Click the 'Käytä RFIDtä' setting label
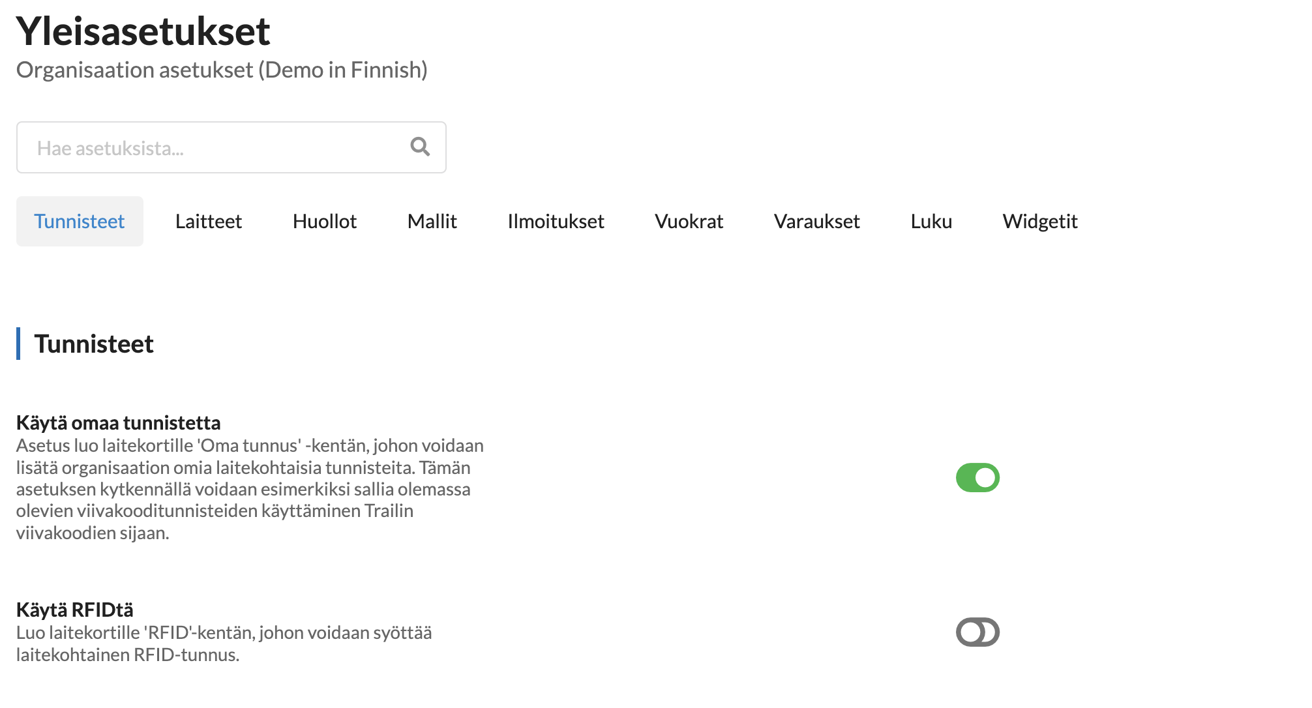The width and height of the screenshot is (1312, 708). 74,610
